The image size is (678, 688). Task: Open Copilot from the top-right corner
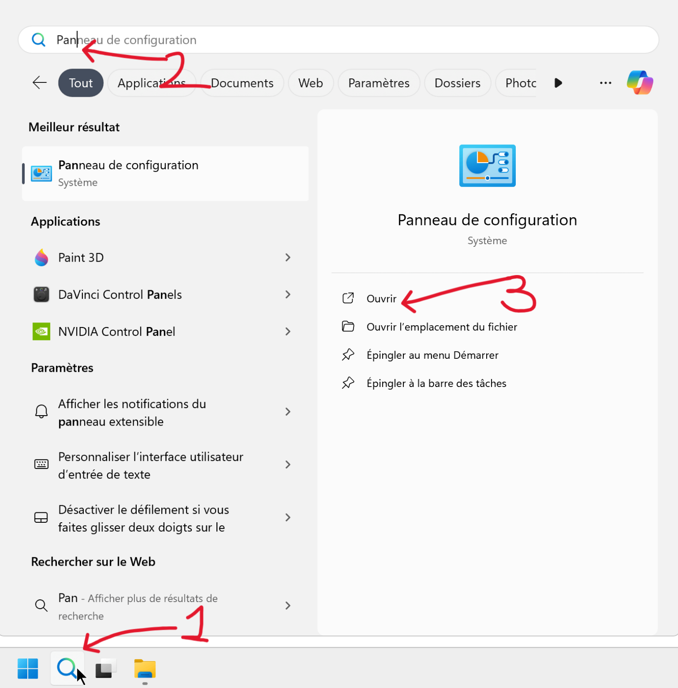coord(639,82)
